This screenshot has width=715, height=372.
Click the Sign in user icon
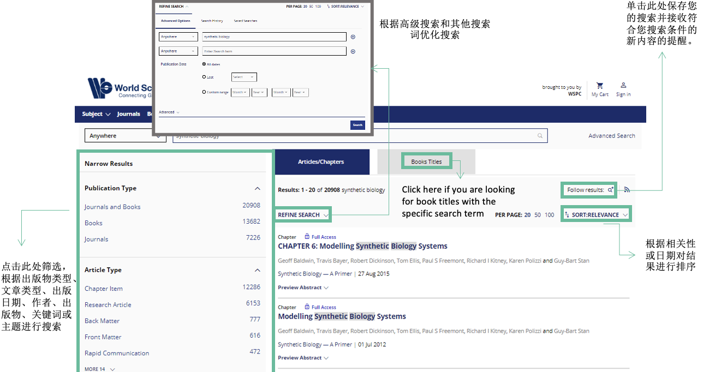click(623, 86)
